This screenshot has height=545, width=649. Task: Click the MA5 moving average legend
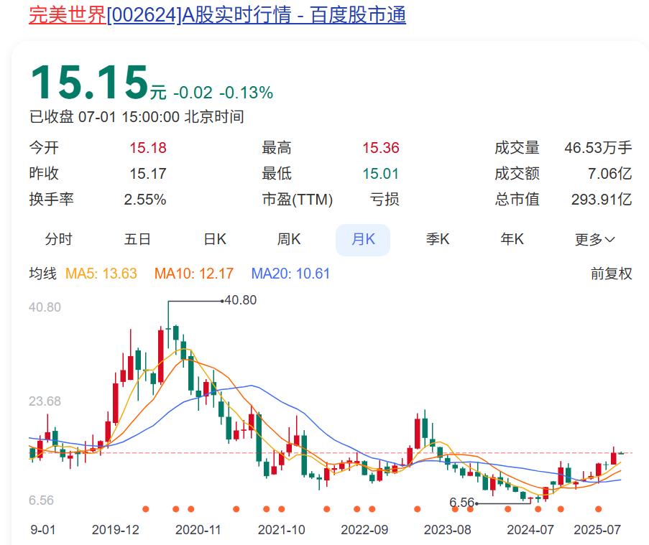[x=101, y=274]
